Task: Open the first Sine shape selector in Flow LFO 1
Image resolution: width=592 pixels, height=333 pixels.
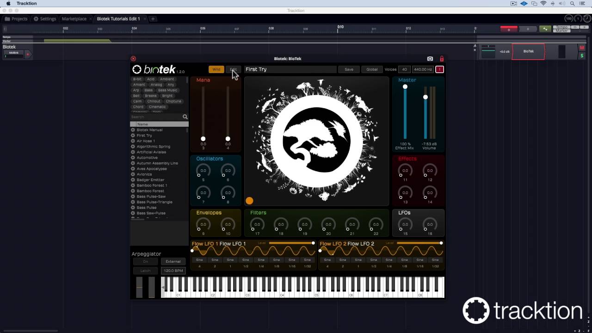Action: point(199,260)
